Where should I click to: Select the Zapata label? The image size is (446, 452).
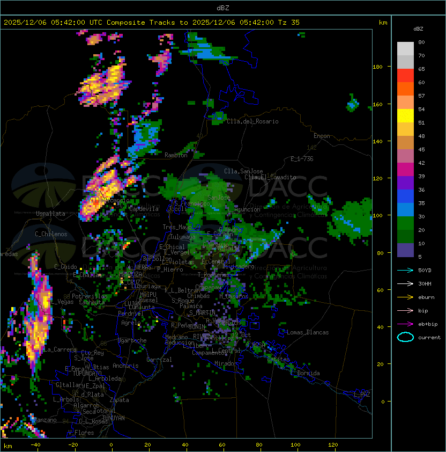click(x=119, y=400)
